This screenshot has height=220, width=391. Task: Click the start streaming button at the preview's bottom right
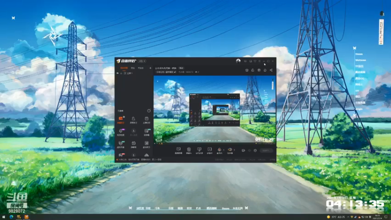(x=266, y=151)
